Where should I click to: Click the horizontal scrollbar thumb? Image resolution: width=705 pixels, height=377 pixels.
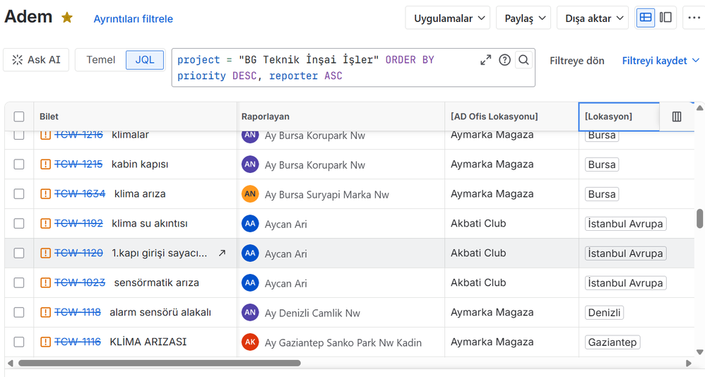click(160, 363)
